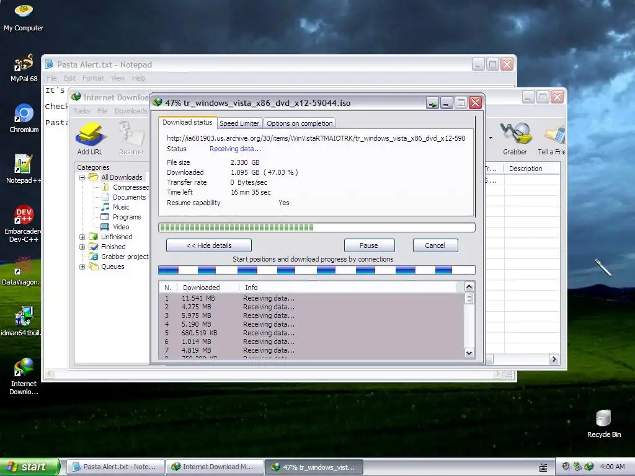Launch MyPal 68 browser shortcut
Screen dimensions: 635x476
[24, 68]
